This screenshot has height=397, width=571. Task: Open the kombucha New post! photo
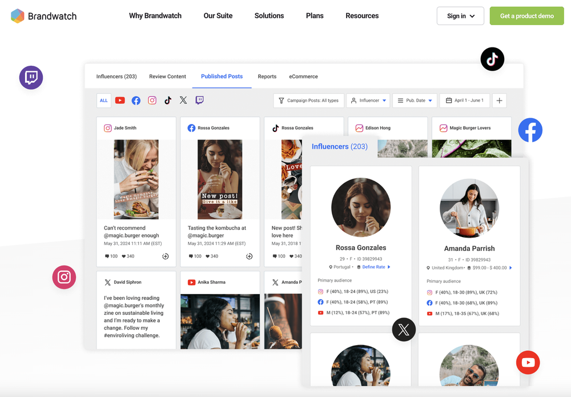pos(220,179)
